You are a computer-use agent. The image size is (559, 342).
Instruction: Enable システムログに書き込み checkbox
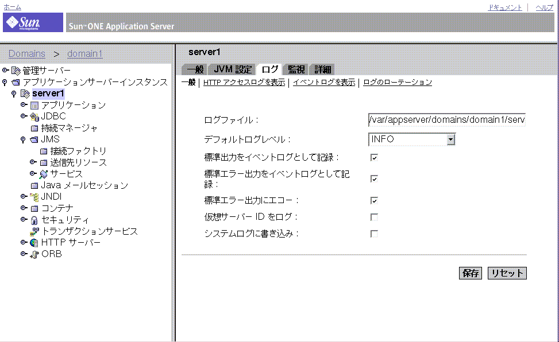click(x=374, y=234)
